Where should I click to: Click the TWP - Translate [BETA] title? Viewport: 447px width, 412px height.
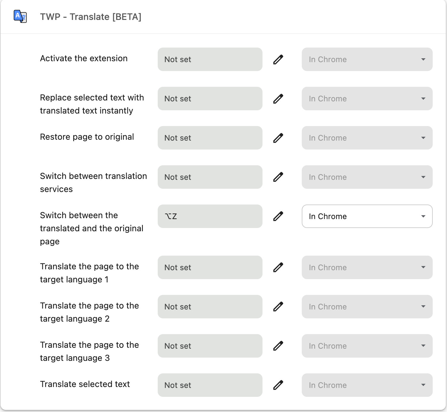tap(90, 17)
